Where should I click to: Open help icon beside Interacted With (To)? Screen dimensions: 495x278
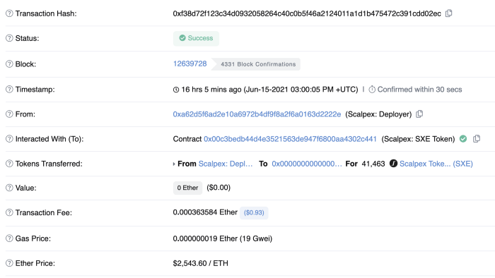point(9,139)
